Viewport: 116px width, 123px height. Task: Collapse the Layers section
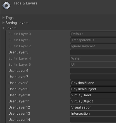coord(4,28)
